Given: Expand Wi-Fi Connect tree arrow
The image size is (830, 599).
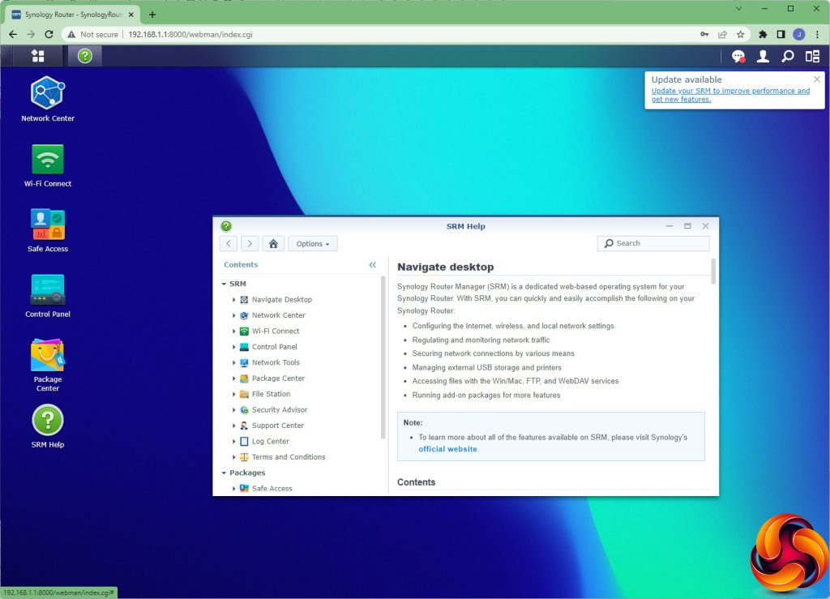Looking at the screenshot, I should [x=234, y=332].
